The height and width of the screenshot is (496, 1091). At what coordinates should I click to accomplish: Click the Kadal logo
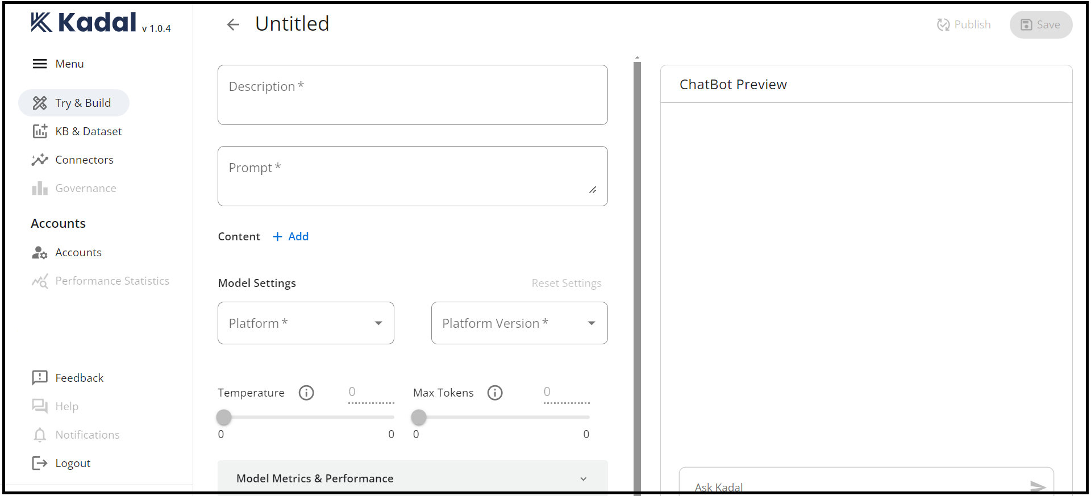pyautogui.click(x=84, y=23)
